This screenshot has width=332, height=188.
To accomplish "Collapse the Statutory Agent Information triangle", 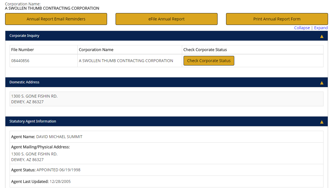I will coord(322,122).
